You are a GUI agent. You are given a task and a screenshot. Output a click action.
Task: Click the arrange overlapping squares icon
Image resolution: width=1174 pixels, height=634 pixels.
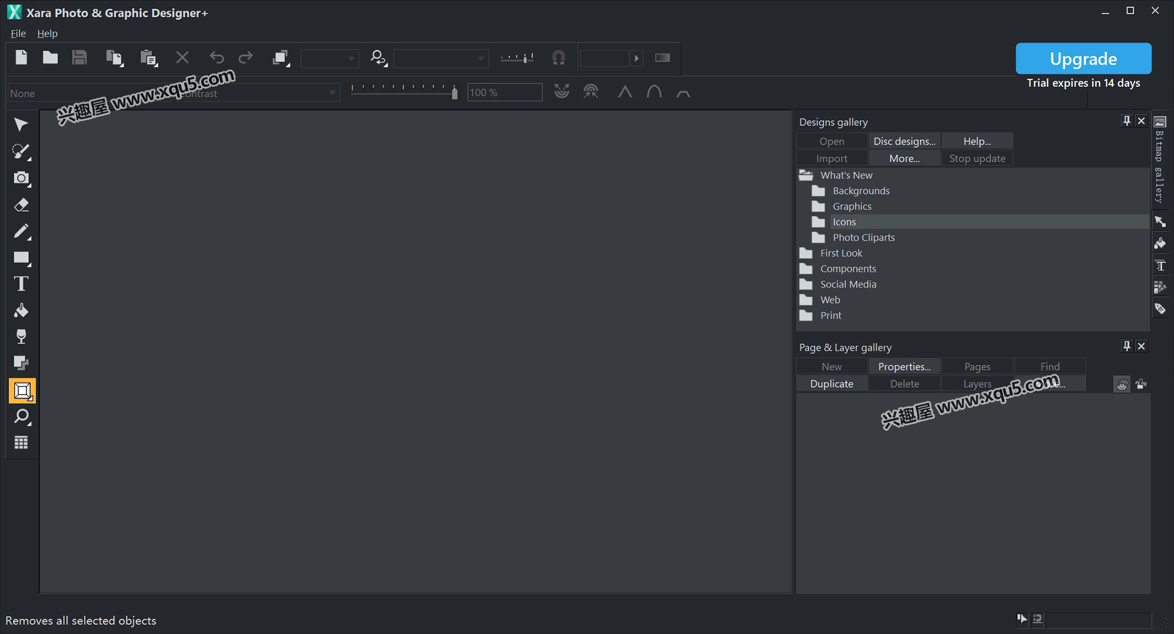[280, 58]
